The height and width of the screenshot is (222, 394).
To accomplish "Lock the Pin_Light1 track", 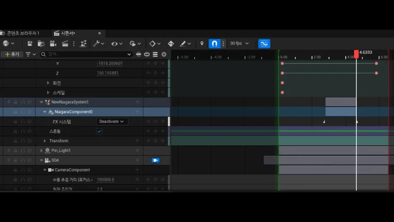I will [15, 151].
